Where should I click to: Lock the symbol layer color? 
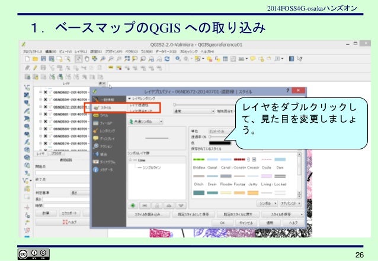156,205
